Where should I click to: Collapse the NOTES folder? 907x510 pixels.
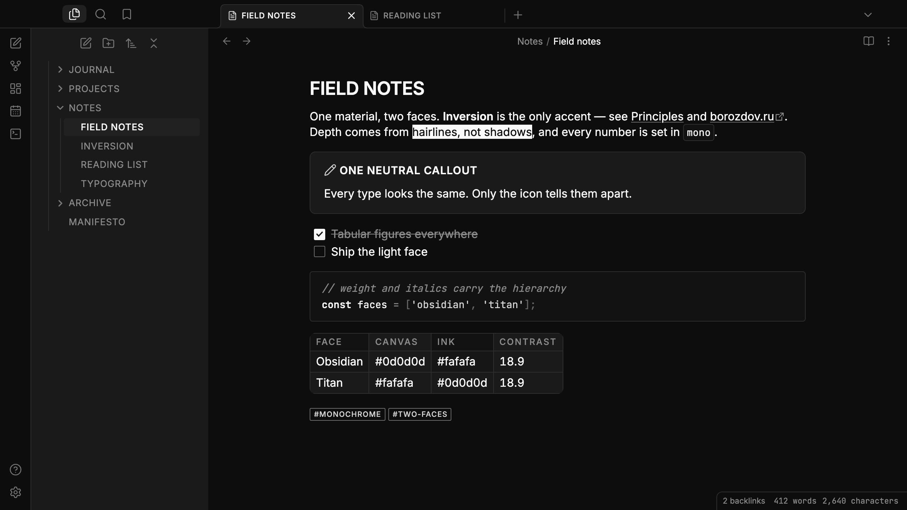click(60, 108)
